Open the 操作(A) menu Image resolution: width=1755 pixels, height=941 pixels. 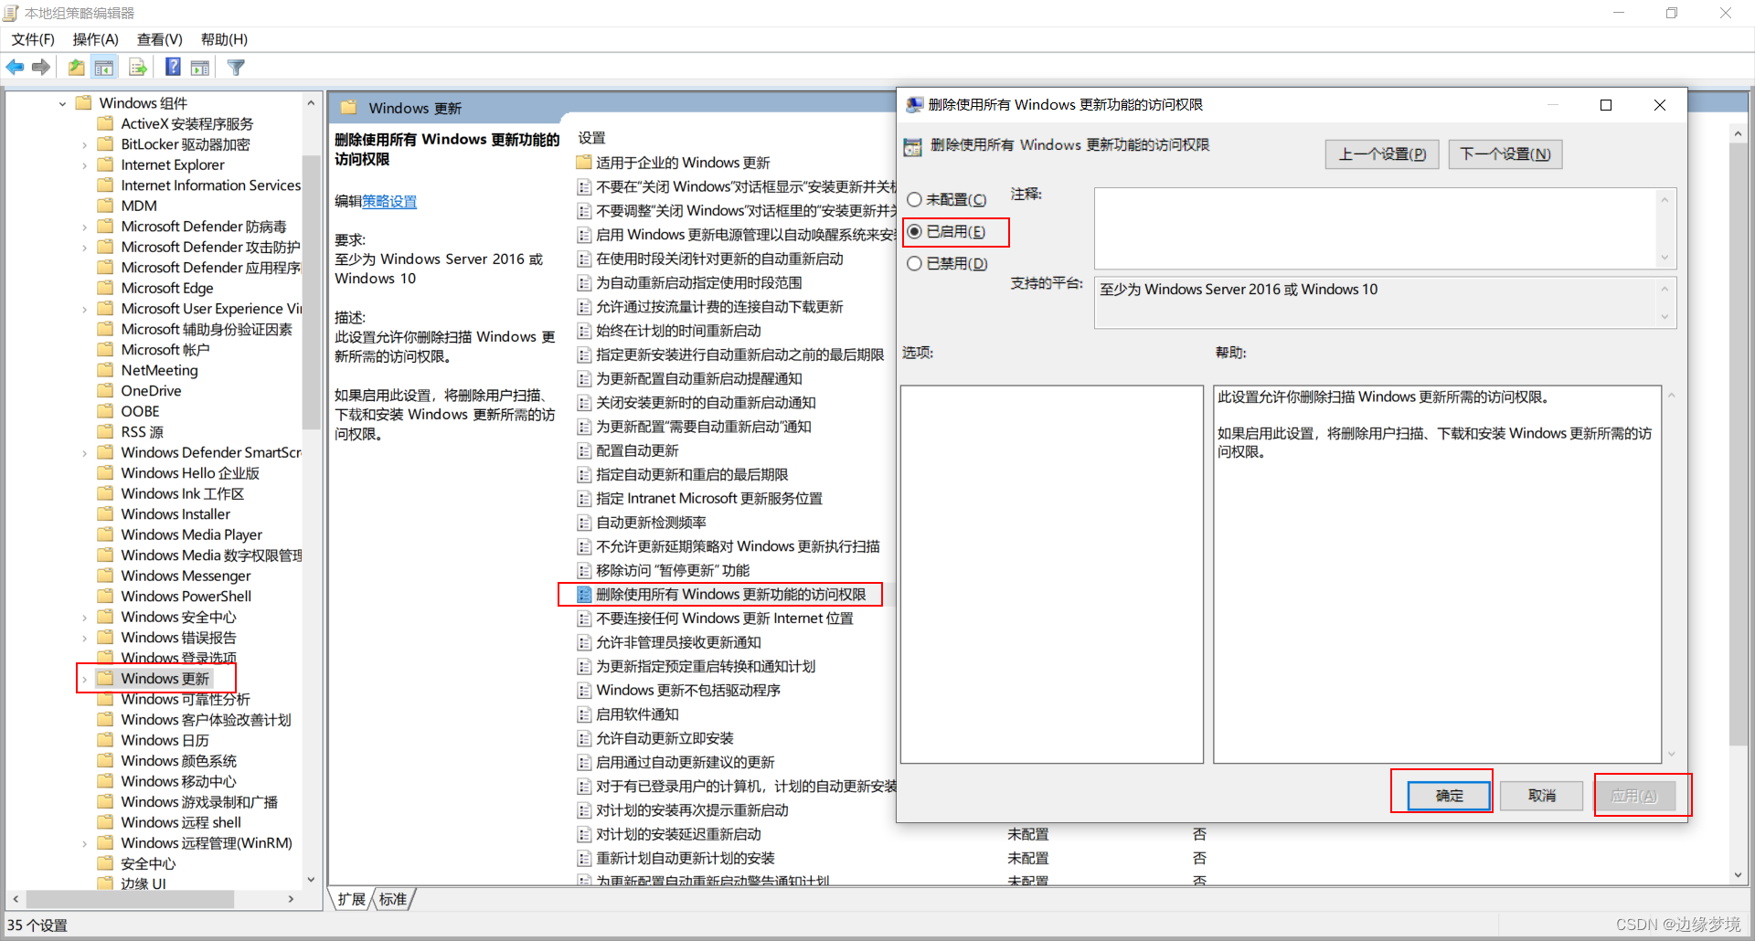[95, 39]
